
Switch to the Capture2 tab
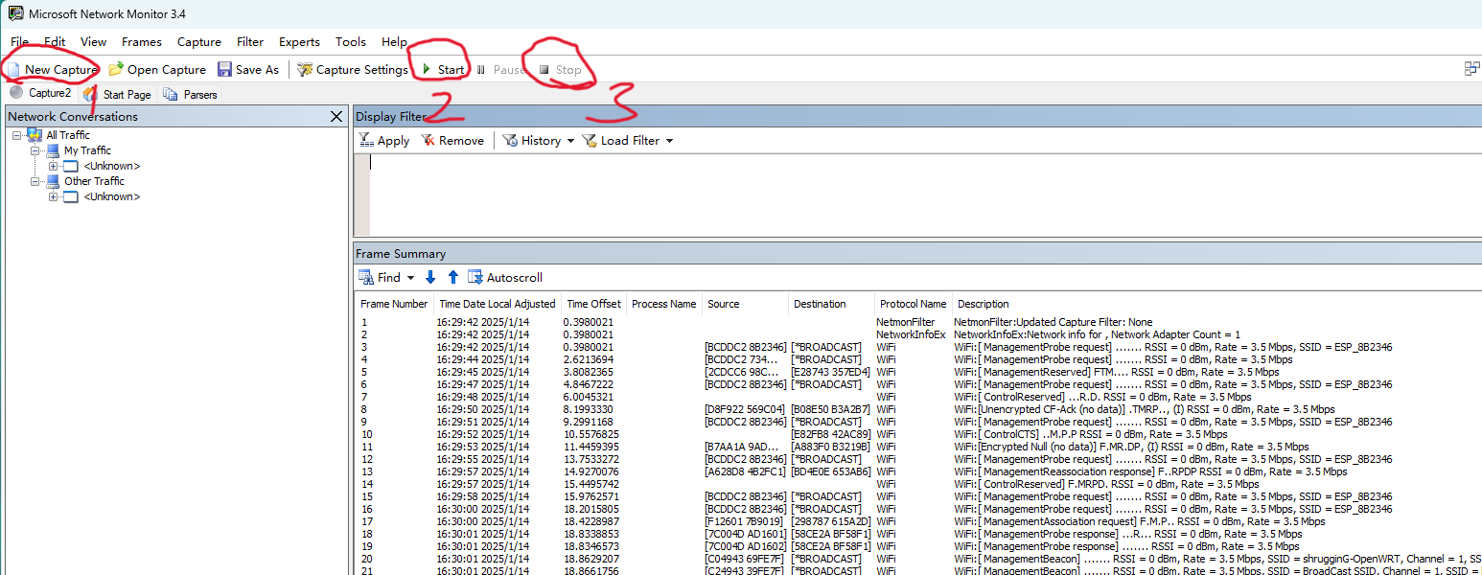(x=40, y=93)
